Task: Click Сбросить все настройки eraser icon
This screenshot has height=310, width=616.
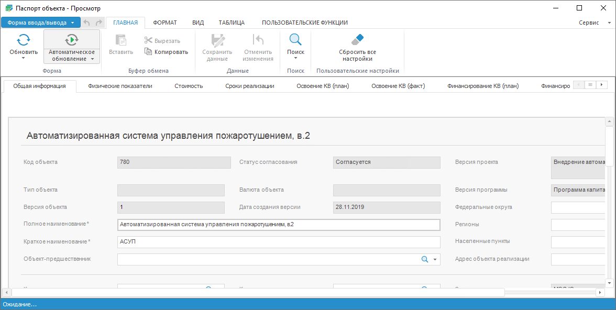Action: click(x=357, y=40)
